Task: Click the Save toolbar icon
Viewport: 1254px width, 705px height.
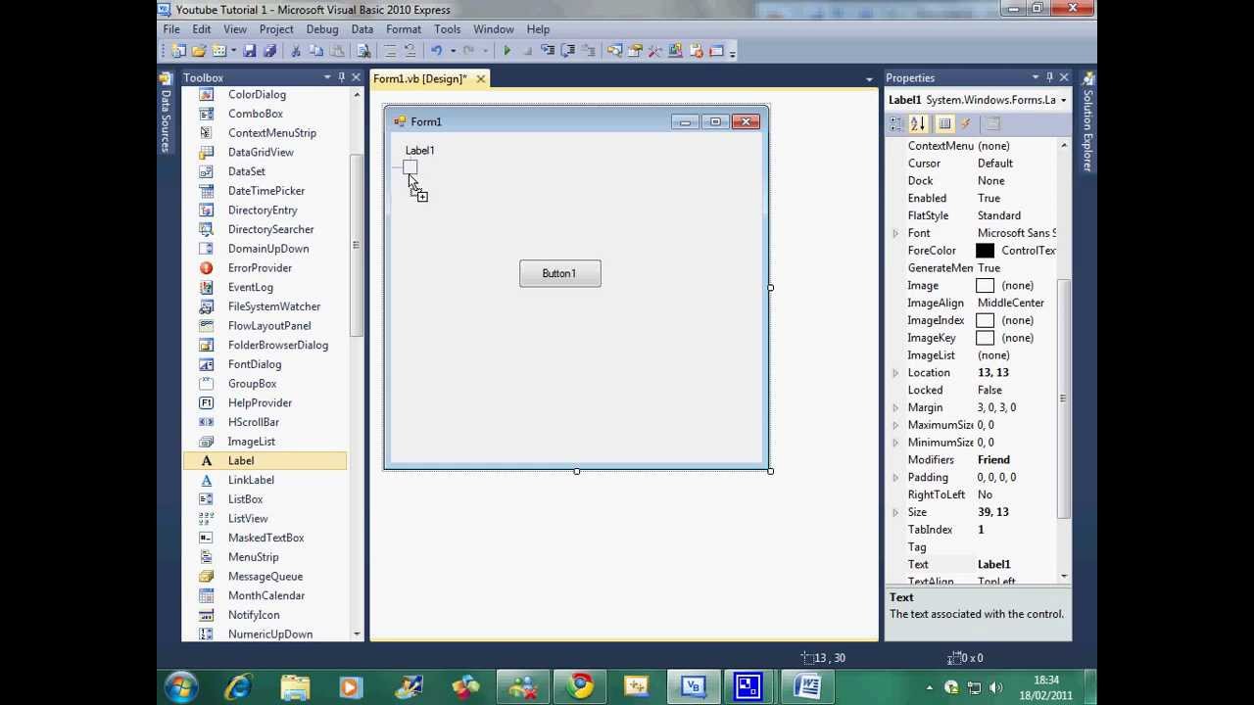Action: click(x=250, y=51)
